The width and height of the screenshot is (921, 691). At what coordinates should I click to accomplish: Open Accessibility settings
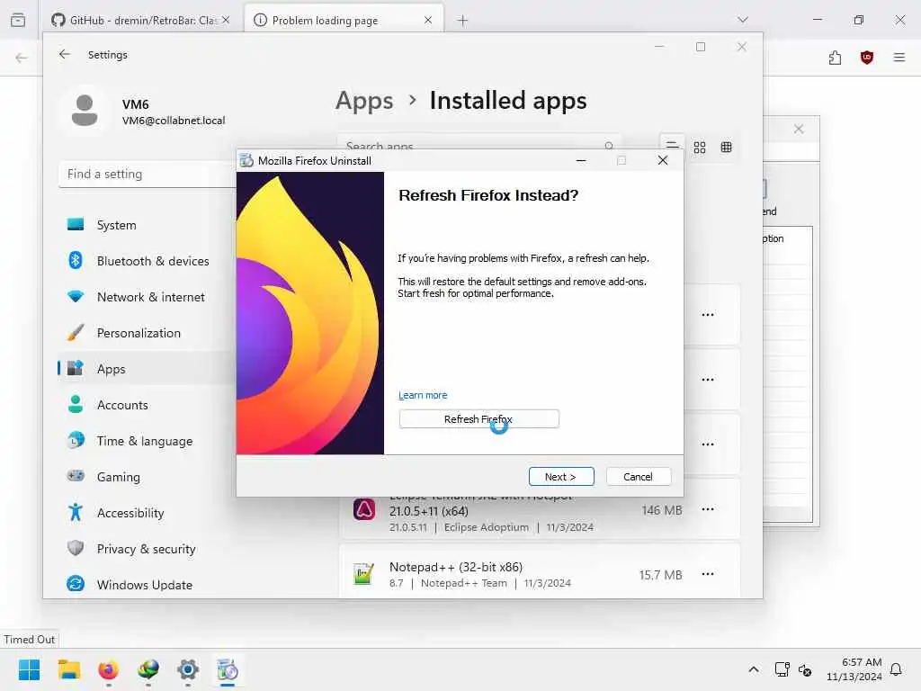(147, 513)
